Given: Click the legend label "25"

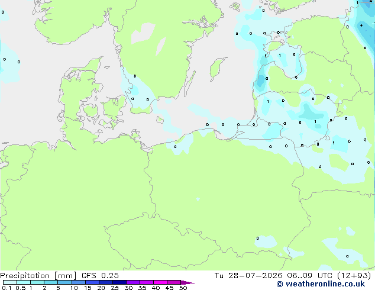Looking at the screenshot, I should tap(115, 288).
